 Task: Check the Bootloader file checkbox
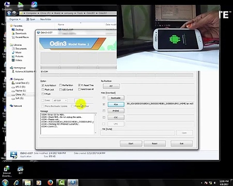point(104,98)
